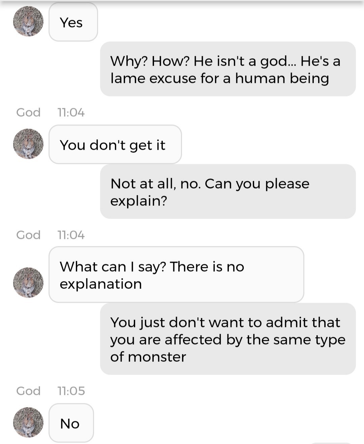
Task: Tap the avatar next to "You don't get it"
Action: (28, 144)
